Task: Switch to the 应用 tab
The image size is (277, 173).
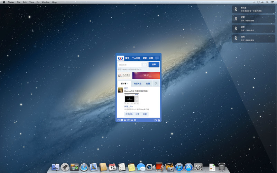Action: click(x=151, y=58)
